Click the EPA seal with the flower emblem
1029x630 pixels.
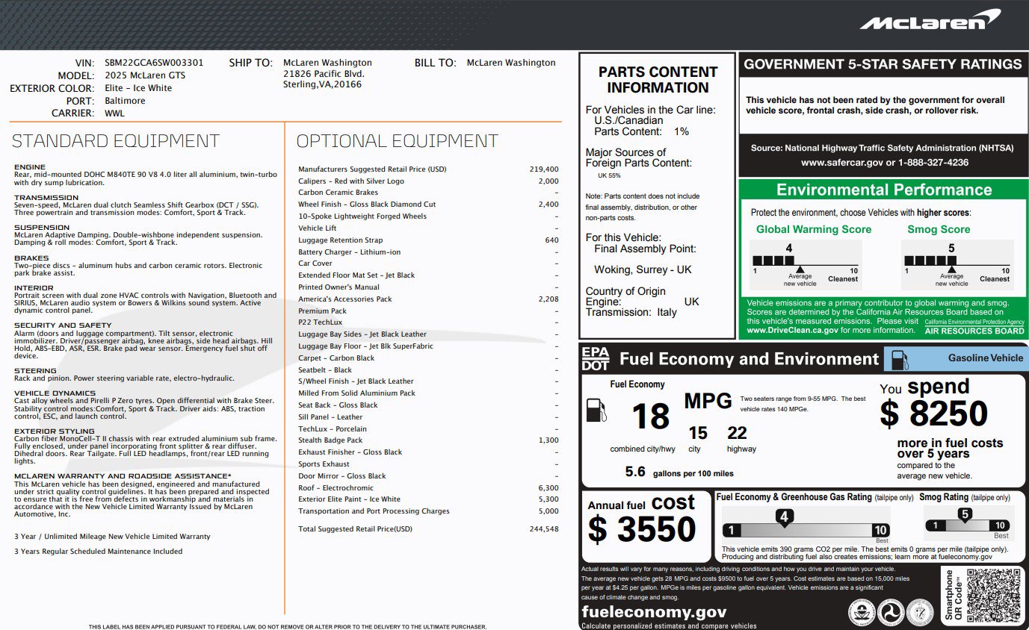point(862,613)
